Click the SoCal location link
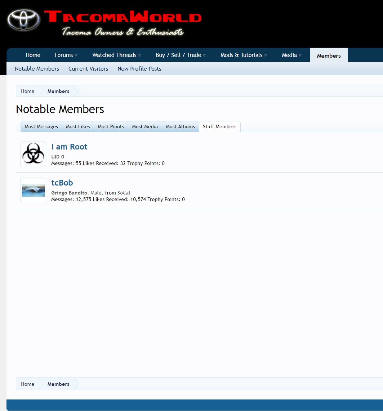383x411 pixels. point(124,193)
